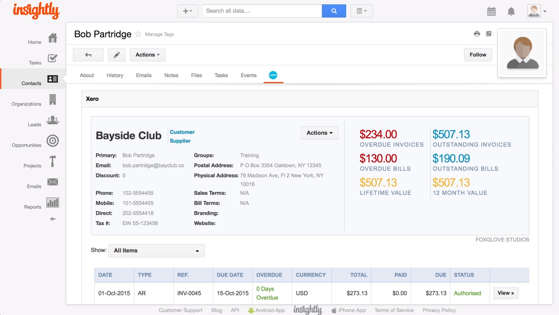Open the Terms of Service link
The width and height of the screenshot is (559, 315).
[394, 310]
